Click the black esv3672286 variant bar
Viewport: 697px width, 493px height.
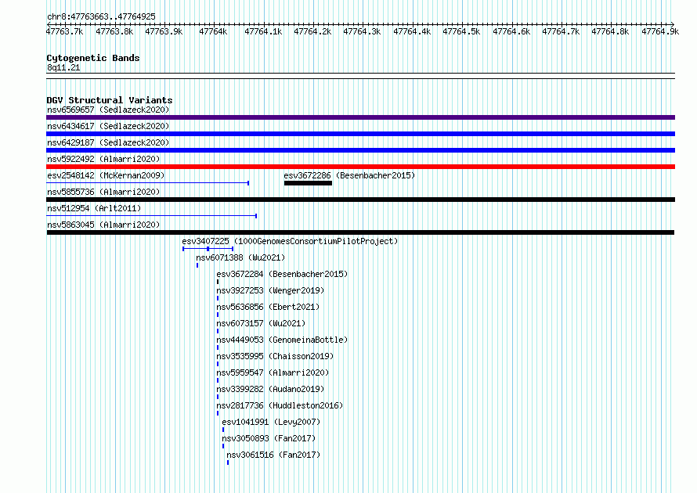pos(308,183)
